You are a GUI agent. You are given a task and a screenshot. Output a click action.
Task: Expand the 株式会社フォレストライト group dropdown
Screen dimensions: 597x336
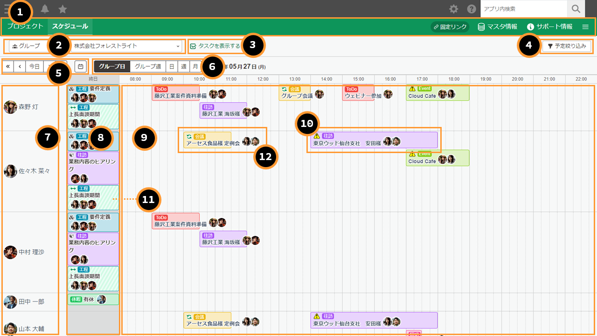tap(127, 46)
